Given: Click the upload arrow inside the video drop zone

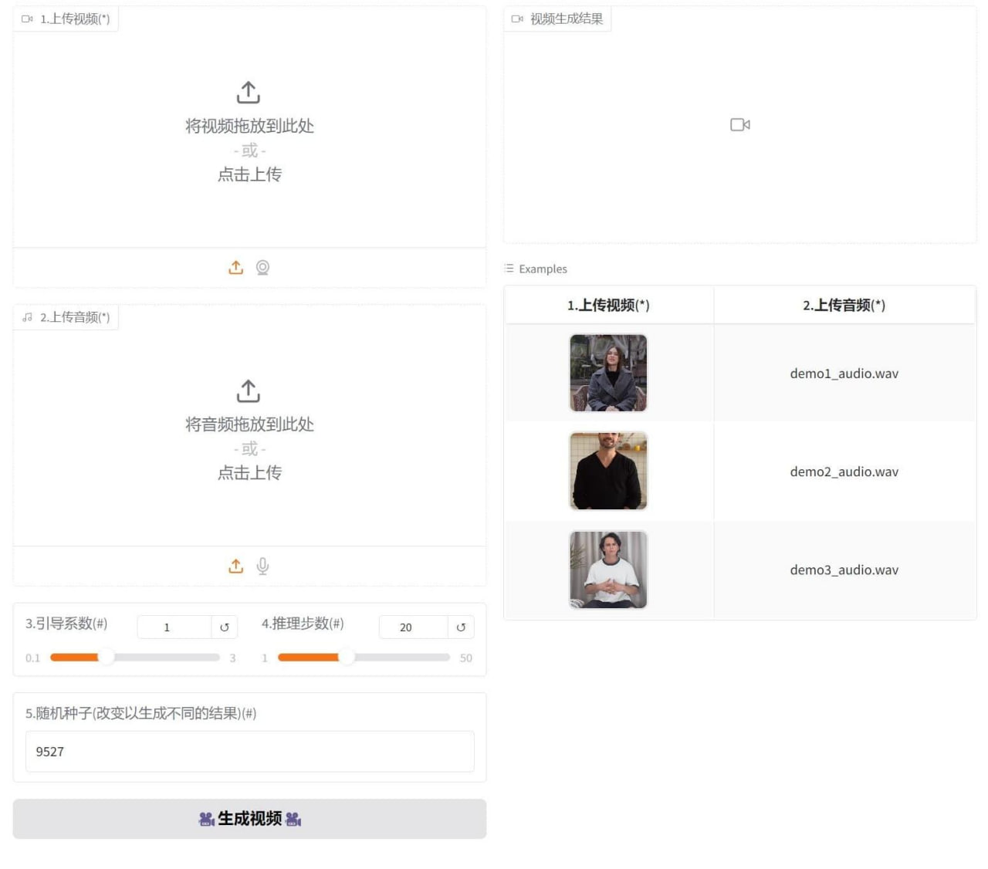Looking at the screenshot, I should pos(248,92).
